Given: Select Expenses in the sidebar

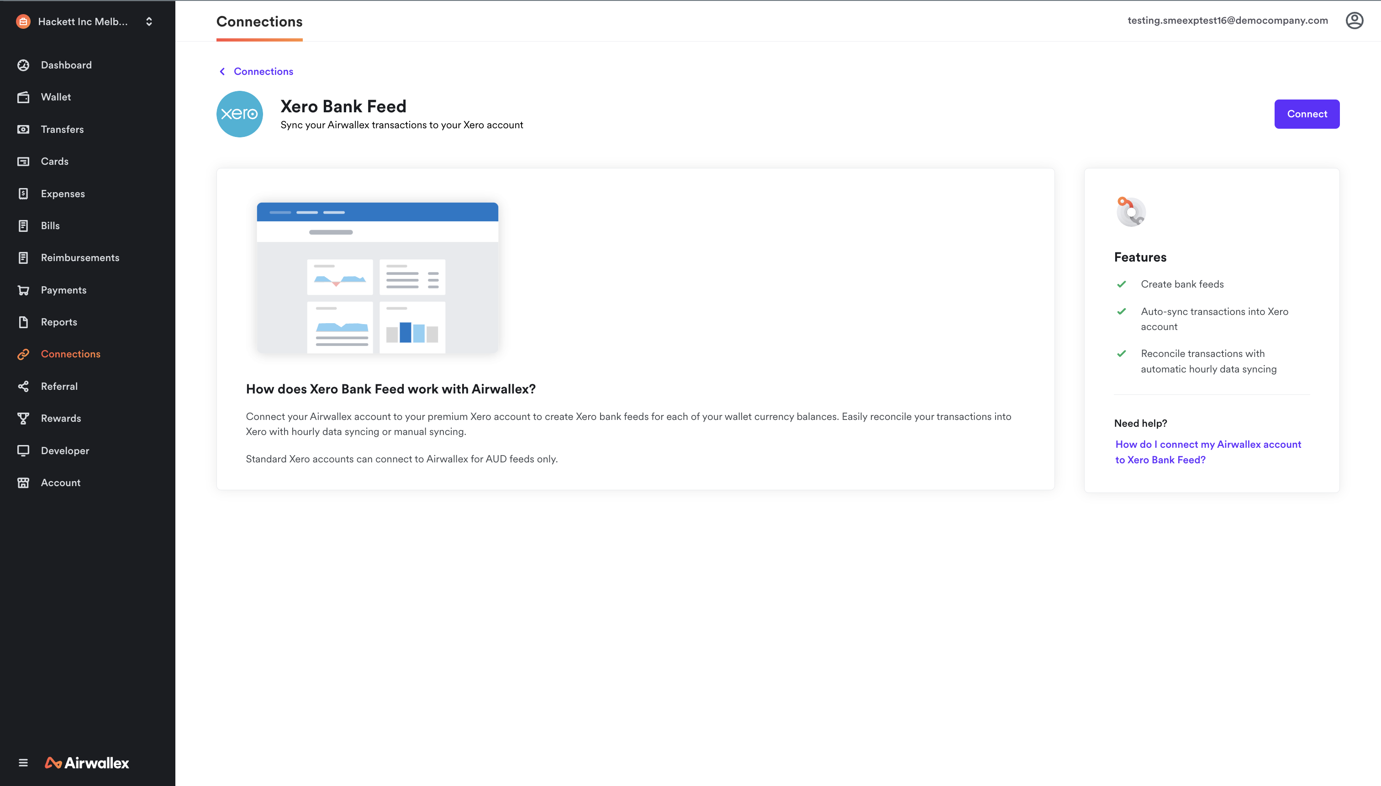Looking at the screenshot, I should coord(63,194).
